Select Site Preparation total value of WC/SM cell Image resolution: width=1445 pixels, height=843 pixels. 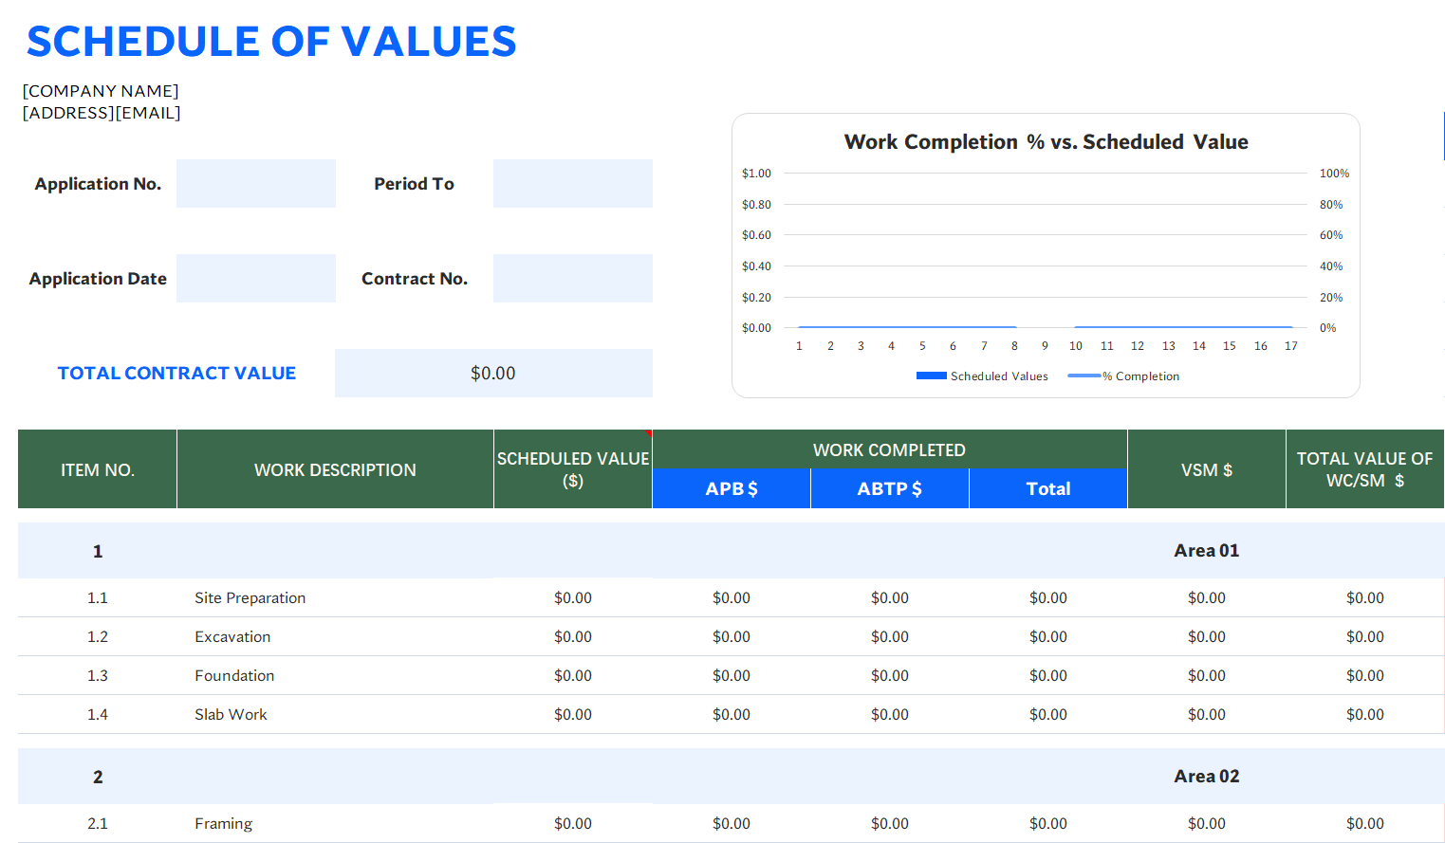click(1365, 598)
